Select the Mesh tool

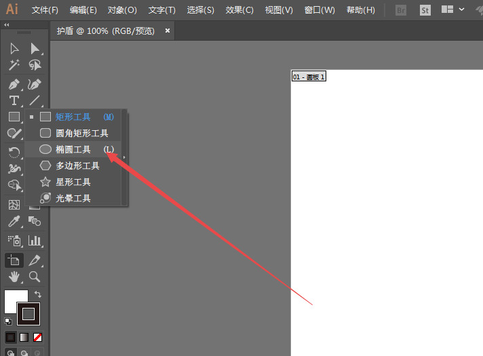pos(14,205)
